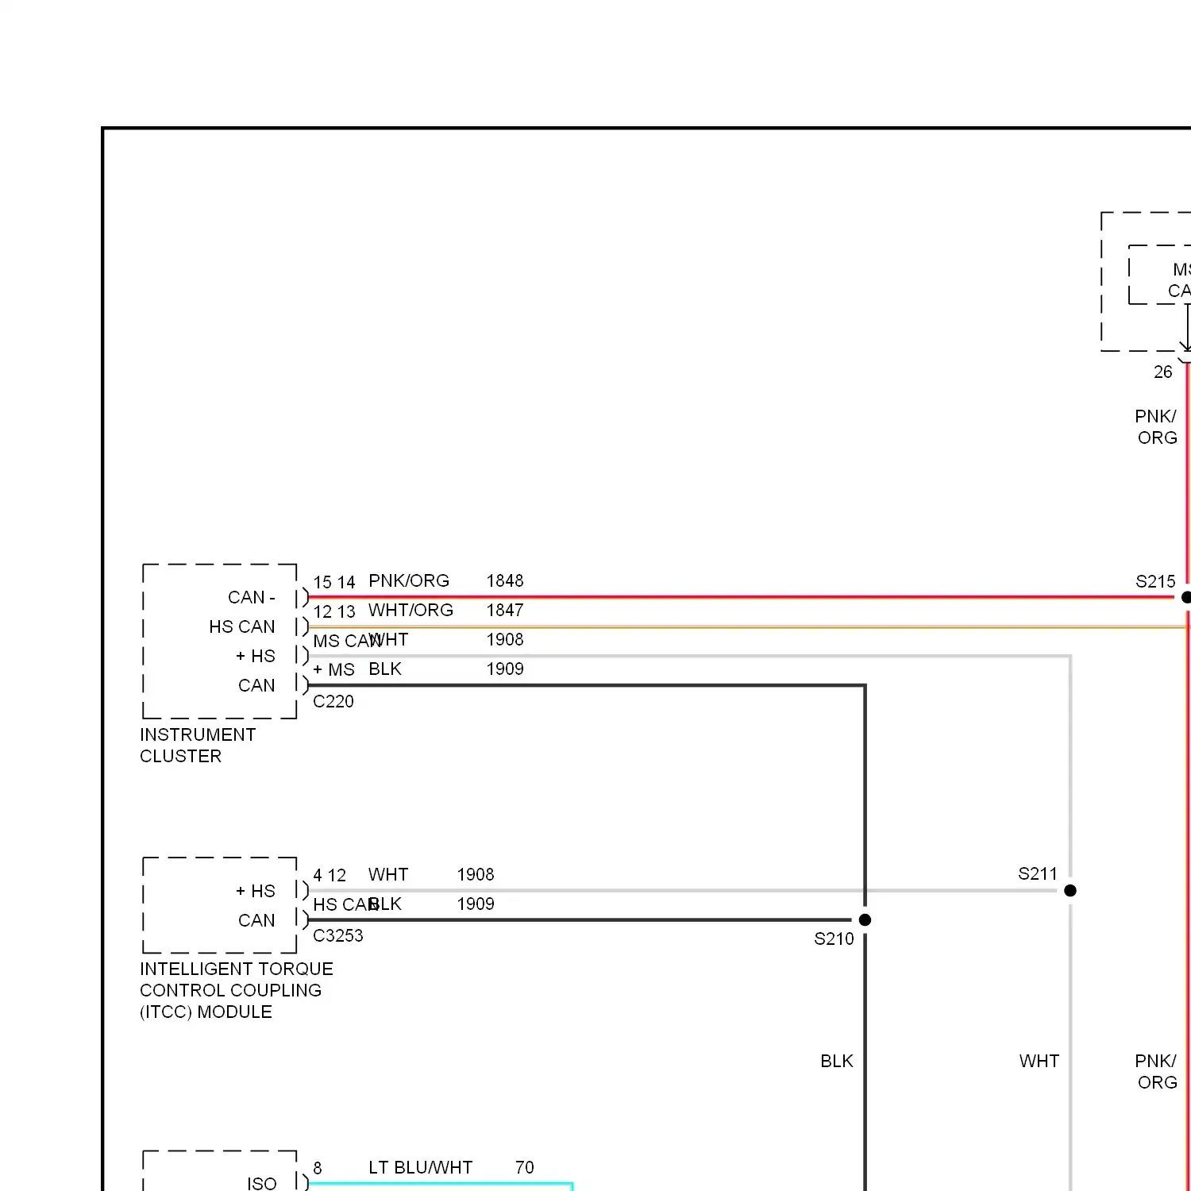Click the WHT label beside the vertical white wire
Image resolution: width=1191 pixels, height=1191 pixels.
[1039, 1062]
